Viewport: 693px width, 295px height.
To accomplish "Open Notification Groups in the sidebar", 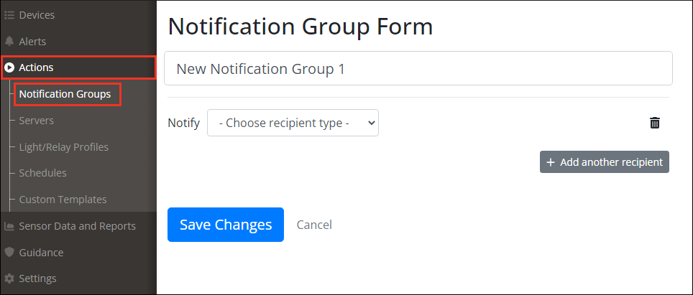I will [65, 94].
